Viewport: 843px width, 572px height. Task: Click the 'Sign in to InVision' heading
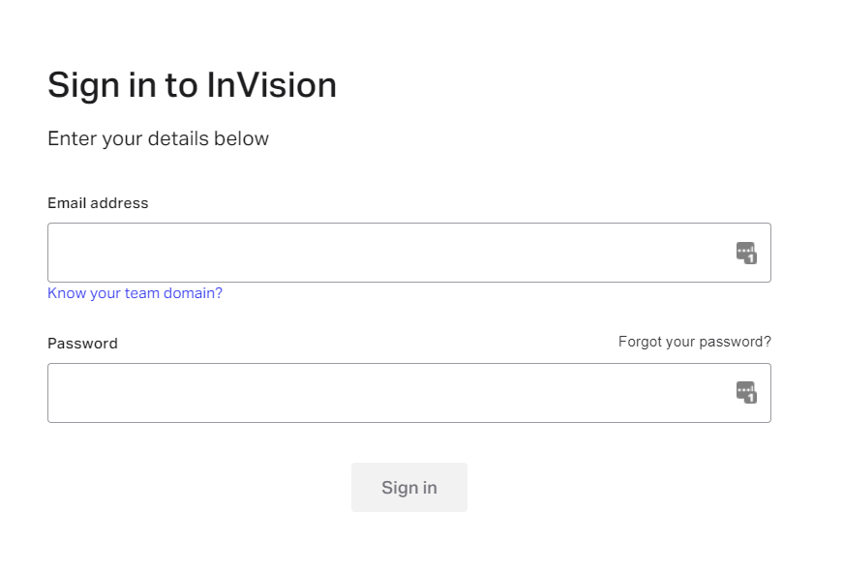pos(192,86)
